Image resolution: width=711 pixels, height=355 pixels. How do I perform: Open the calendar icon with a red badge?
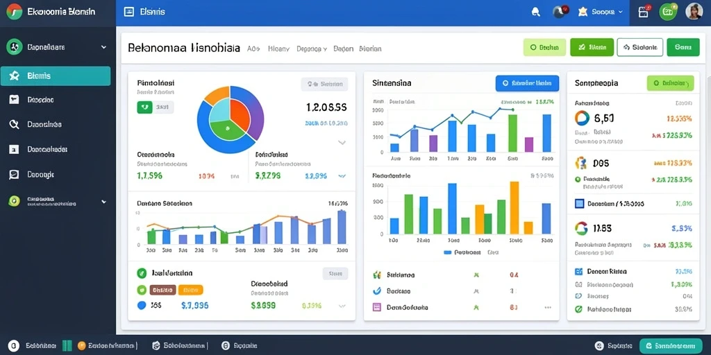pyautogui.click(x=644, y=12)
